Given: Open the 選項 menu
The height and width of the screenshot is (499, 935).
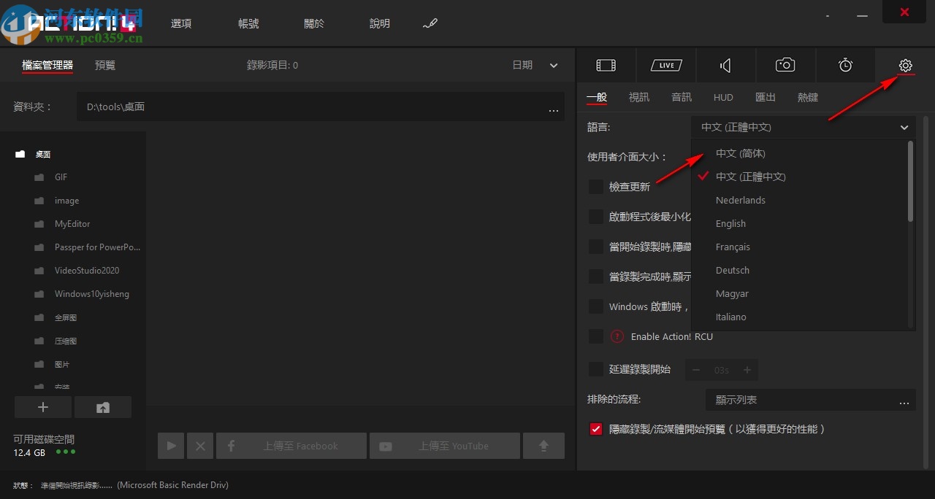Looking at the screenshot, I should point(180,23).
